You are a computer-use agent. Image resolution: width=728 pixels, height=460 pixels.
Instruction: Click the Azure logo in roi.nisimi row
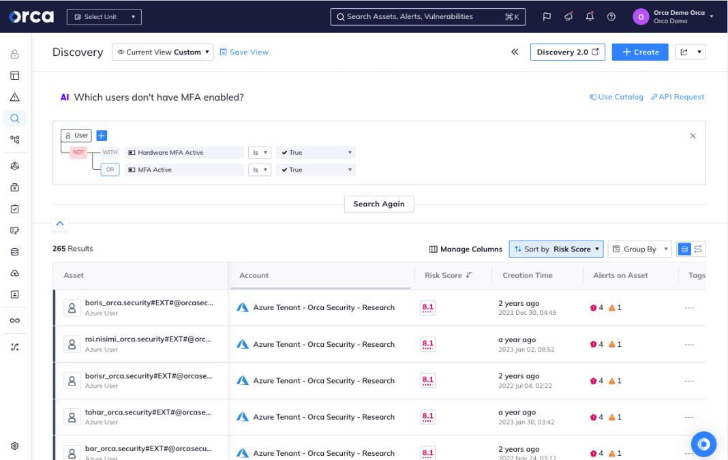tap(243, 344)
